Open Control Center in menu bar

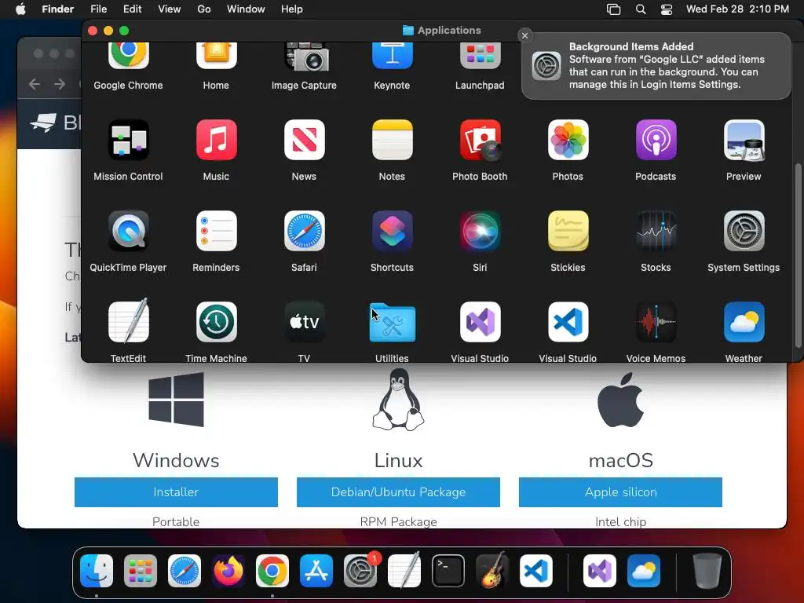click(x=666, y=9)
